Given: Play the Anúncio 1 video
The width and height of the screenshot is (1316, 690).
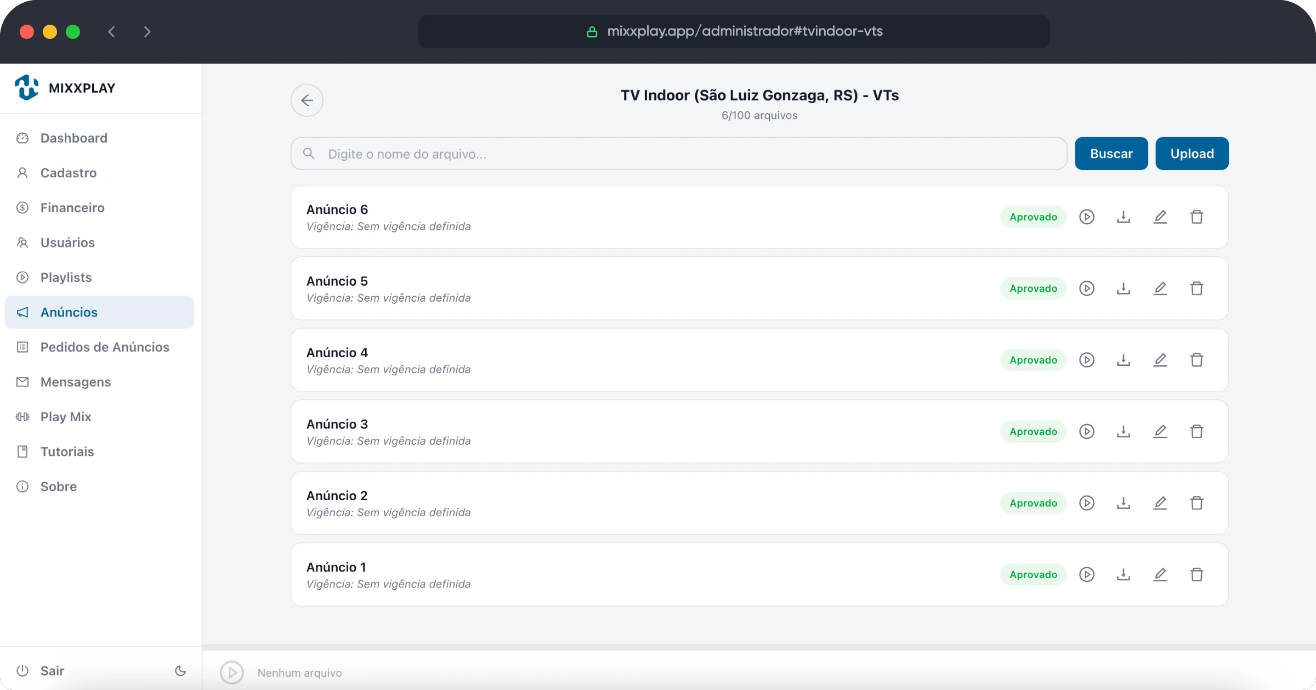Looking at the screenshot, I should click(1087, 575).
